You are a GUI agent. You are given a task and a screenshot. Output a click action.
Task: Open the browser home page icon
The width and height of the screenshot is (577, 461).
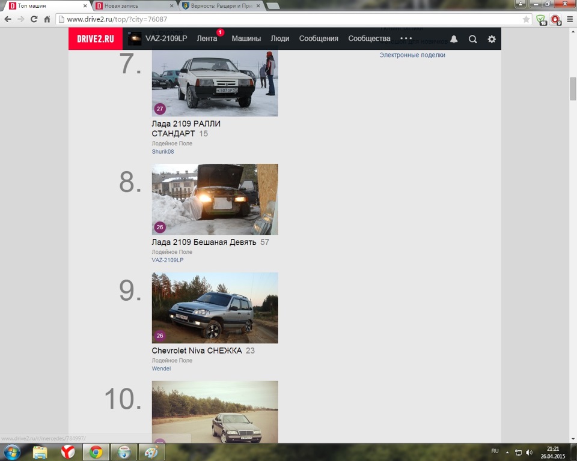coord(47,19)
